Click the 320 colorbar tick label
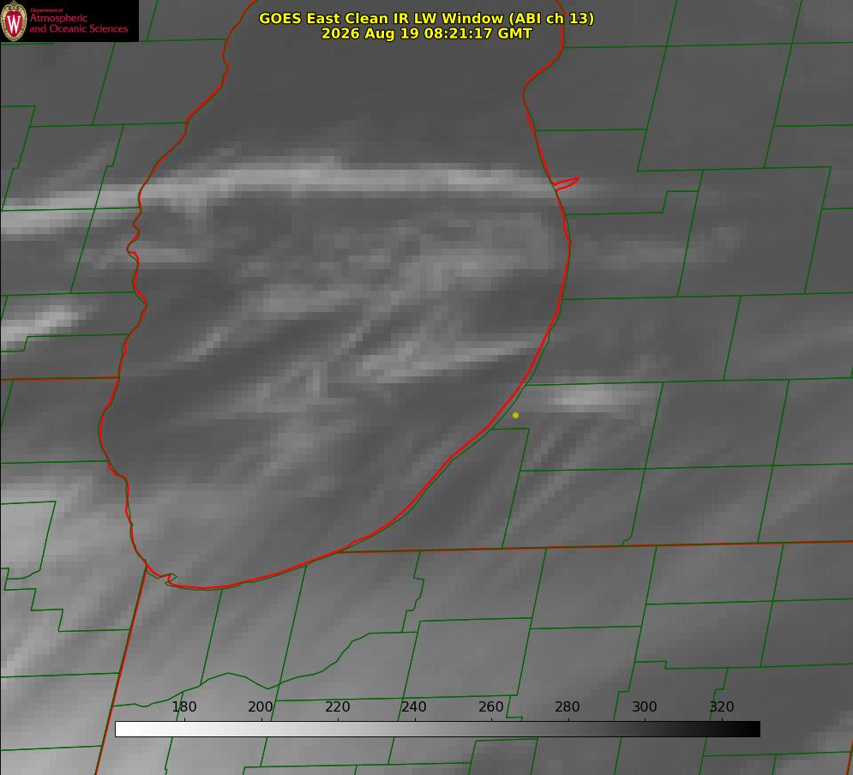 tap(722, 706)
